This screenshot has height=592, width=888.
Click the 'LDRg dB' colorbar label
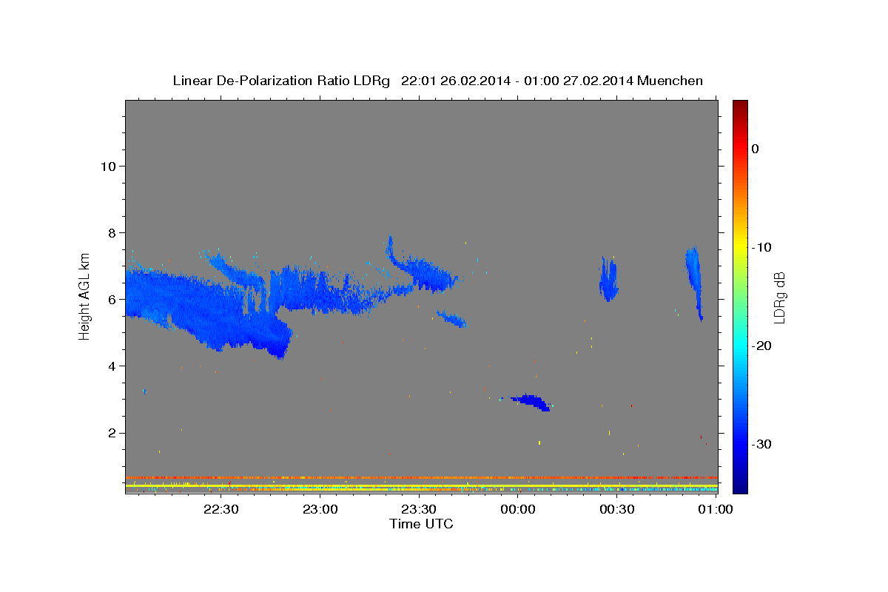coord(779,297)
